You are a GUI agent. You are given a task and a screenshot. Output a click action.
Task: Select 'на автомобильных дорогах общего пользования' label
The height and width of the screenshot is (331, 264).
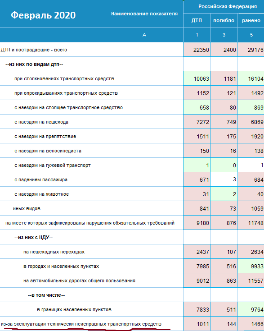pos(79,281)
